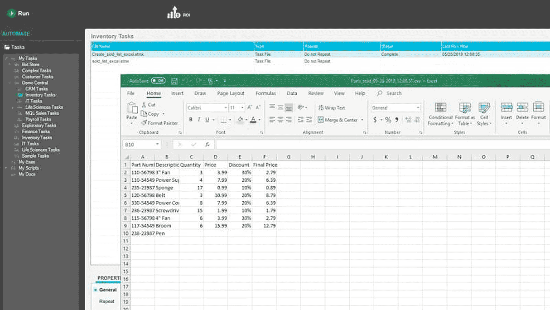Select the My Docs folder

(27, 174)
